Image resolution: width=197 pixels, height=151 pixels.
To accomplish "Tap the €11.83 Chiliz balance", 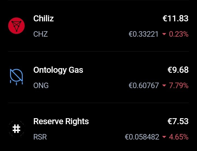I will (175, 19).
